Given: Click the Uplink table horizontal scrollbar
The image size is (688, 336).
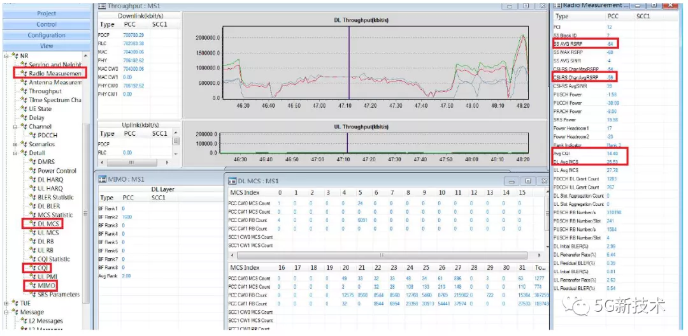Looking at the screenshot, I should click(x=133, y=162).
